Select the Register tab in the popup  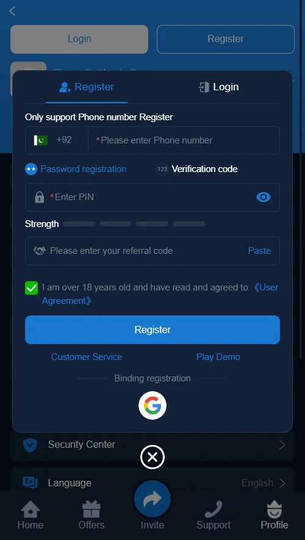(87, 87)
